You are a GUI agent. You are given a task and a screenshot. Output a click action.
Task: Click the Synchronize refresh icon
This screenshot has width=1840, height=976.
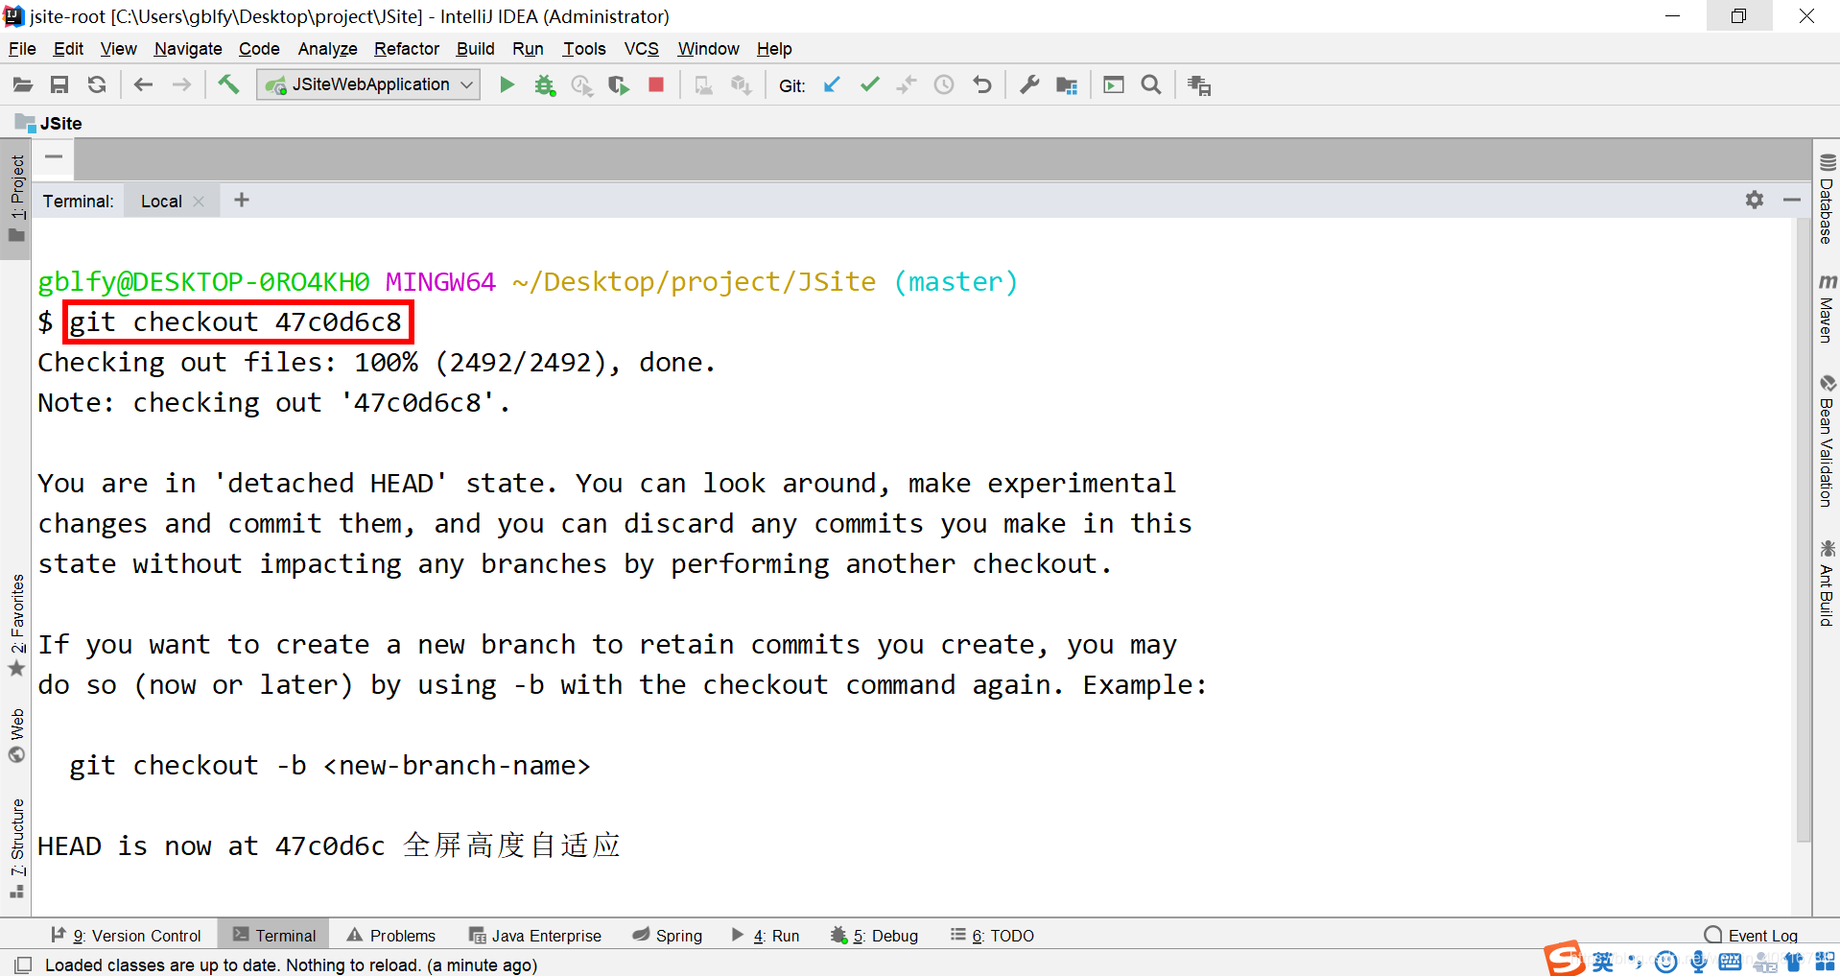pos(97,85)
